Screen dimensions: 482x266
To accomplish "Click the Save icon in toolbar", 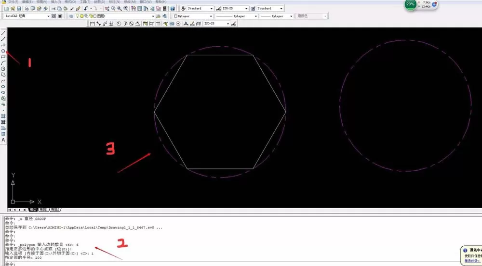I will tap(19, 9).
